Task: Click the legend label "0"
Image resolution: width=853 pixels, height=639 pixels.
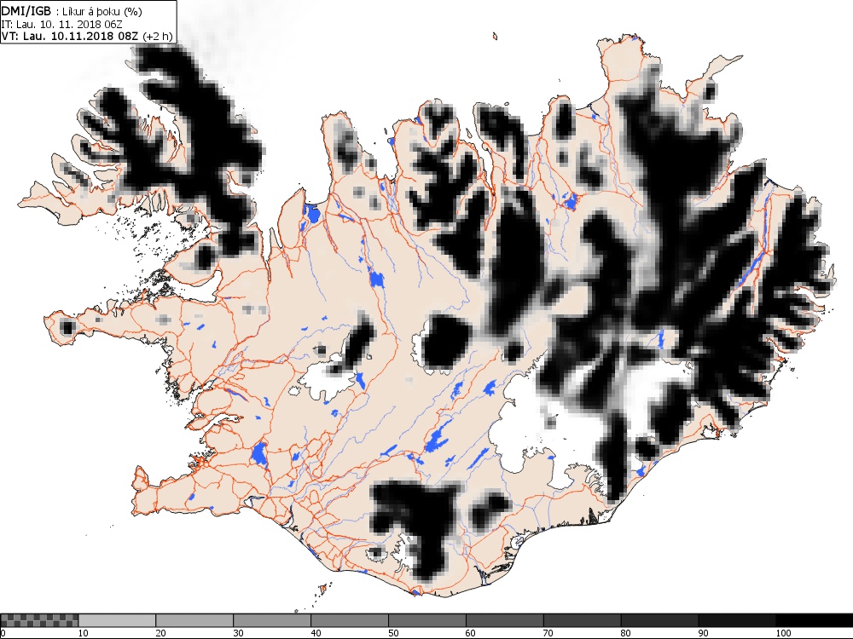Action: pos(3,633)
